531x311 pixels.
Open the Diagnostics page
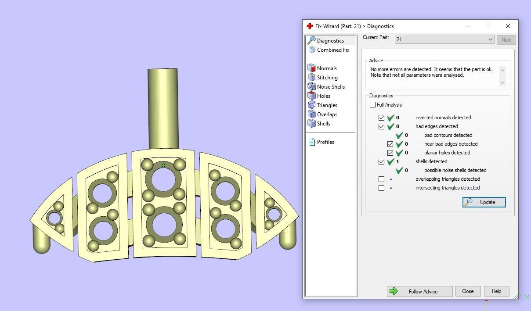tap(331, 40)
